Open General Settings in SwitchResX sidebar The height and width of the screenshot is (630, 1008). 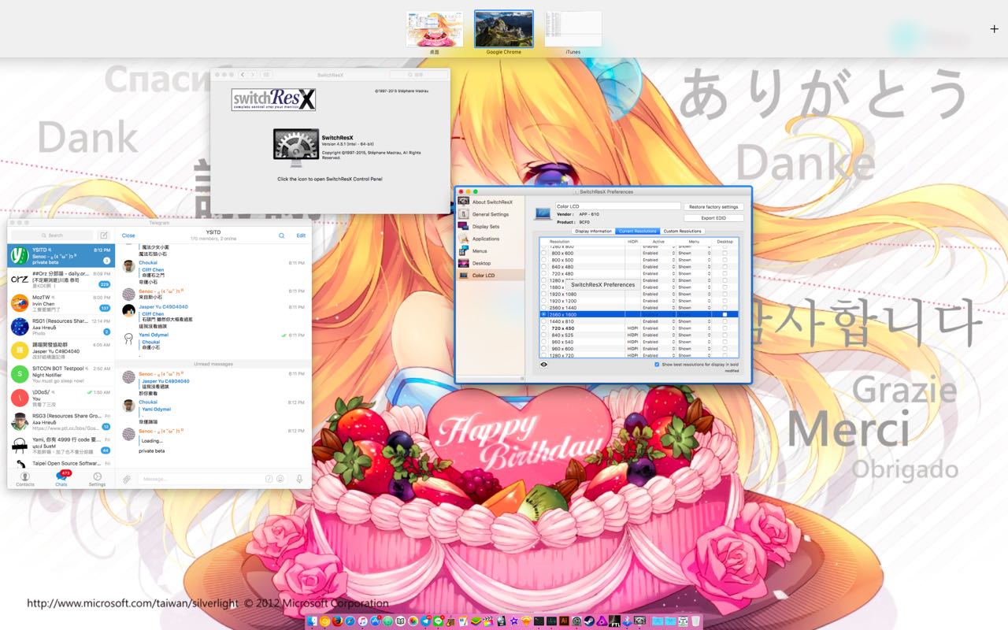pos(491,214)
